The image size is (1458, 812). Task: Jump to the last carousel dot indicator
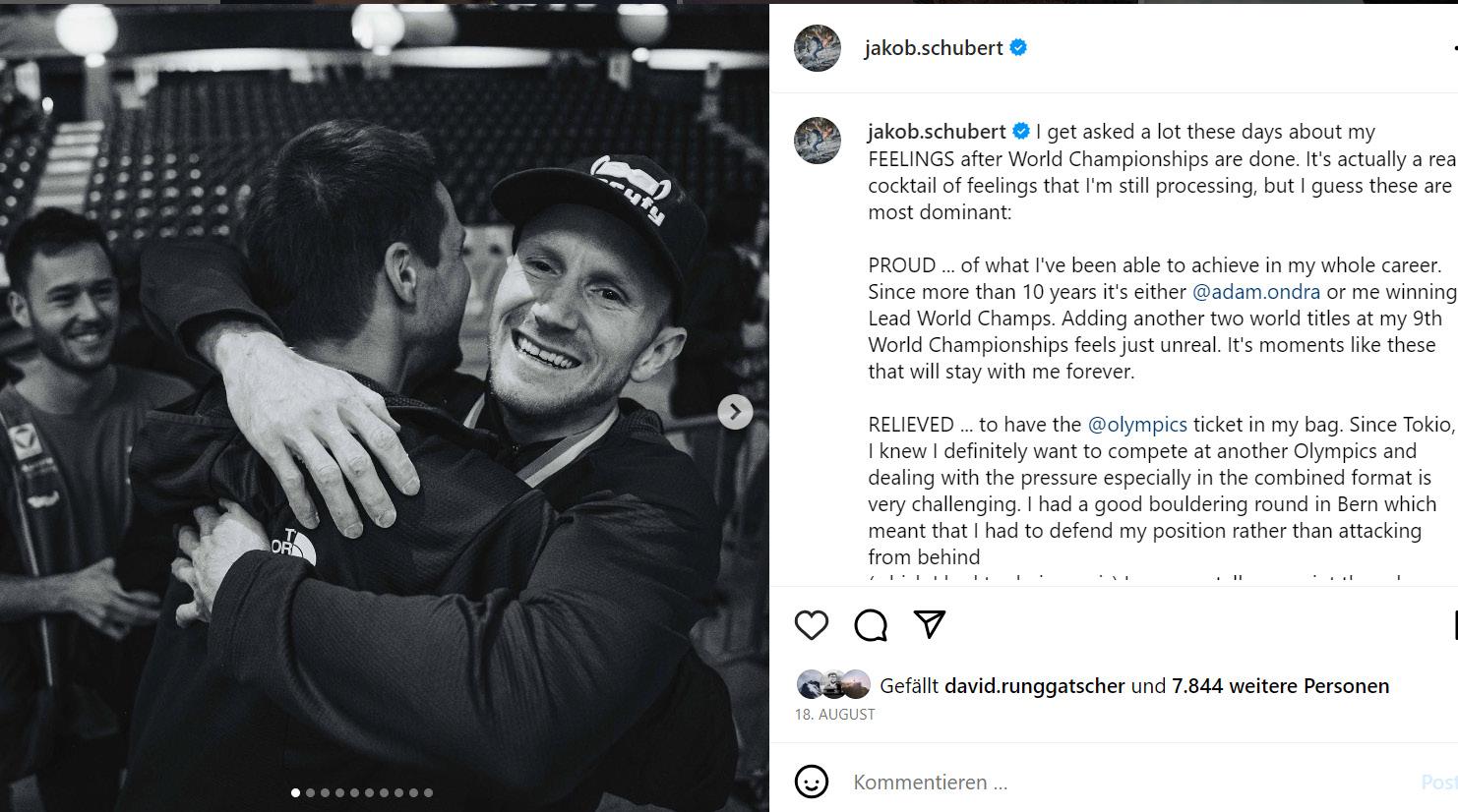click(429, 792)
